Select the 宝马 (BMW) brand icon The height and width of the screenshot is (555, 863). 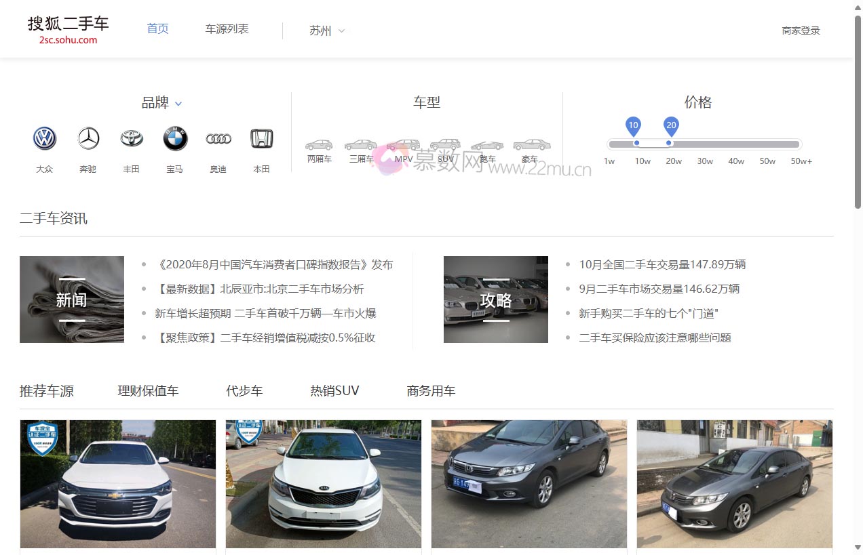[x=175, y=138]
